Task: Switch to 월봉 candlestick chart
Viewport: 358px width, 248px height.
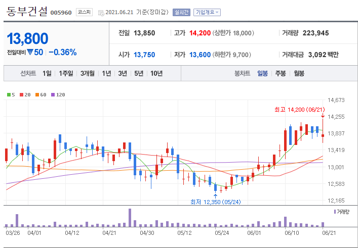Action: point(299,73)
